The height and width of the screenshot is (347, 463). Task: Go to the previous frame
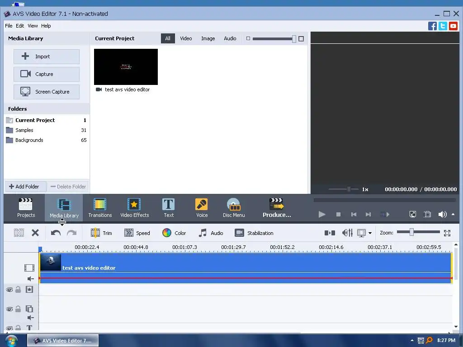click(354, 214)
